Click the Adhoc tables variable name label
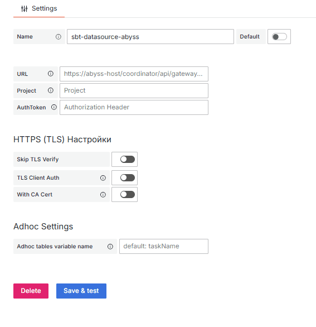 tap(55, 247)
